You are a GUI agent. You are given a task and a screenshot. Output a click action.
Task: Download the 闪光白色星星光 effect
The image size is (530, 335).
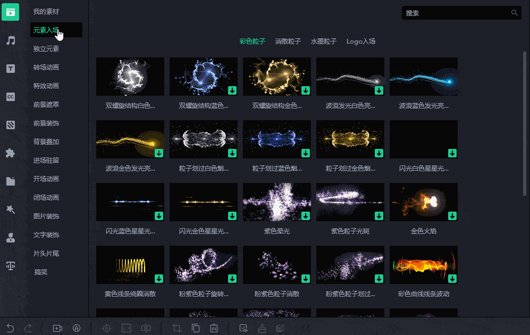click(452, 153)
